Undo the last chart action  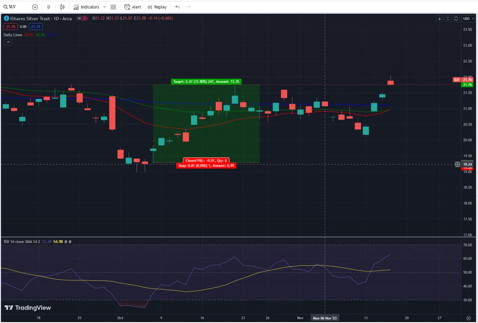pyautogui.click(x=177, y=7)
